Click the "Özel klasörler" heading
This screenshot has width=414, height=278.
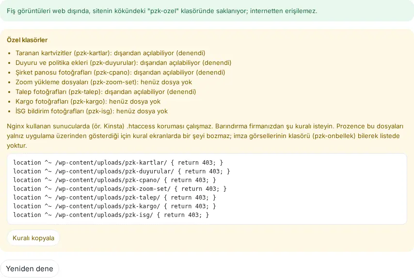[x=27, y=40]
